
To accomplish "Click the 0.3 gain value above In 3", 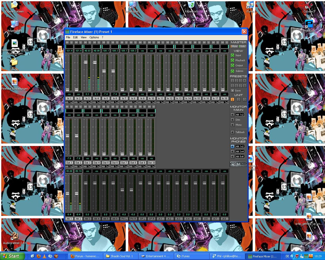I will [87, 94].
